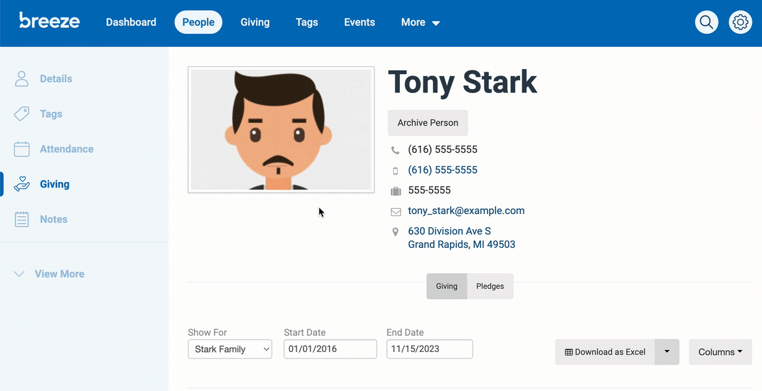Expand the More menu
This screenshot has height=391, width=762.
(x=421, y=22)
